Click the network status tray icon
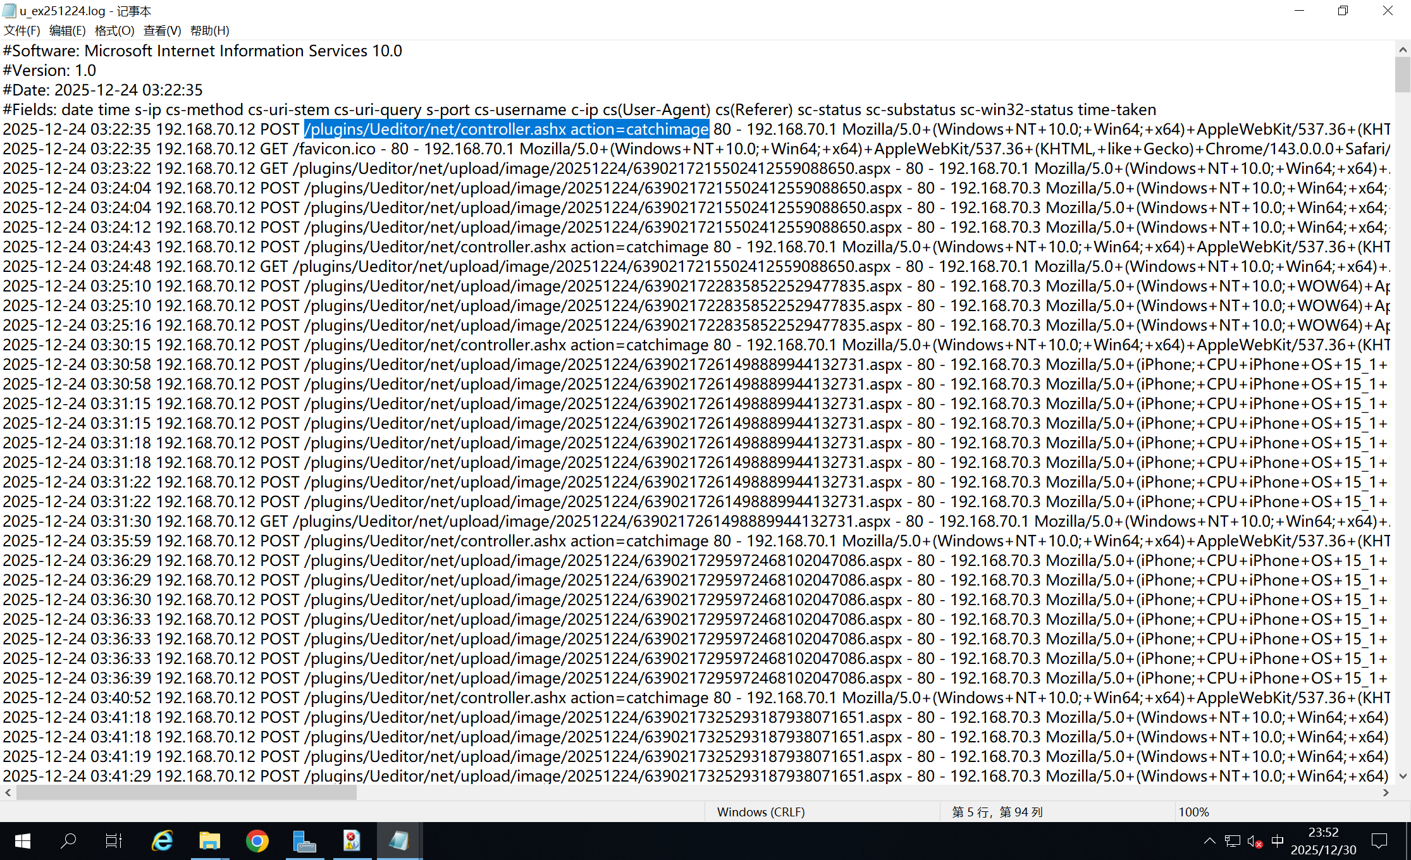This screenshot has height=860, width=1411. coord(1232,841)
